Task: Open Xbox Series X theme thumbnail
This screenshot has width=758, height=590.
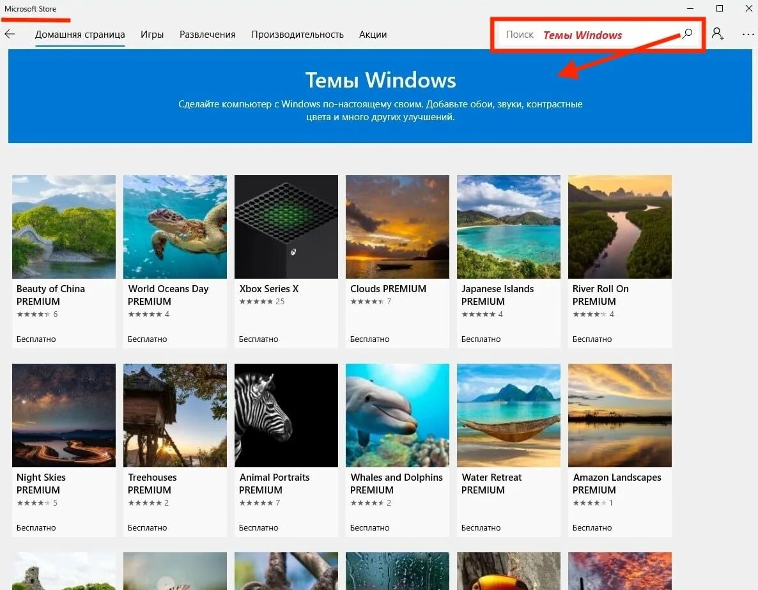Action: click(286, 227)
